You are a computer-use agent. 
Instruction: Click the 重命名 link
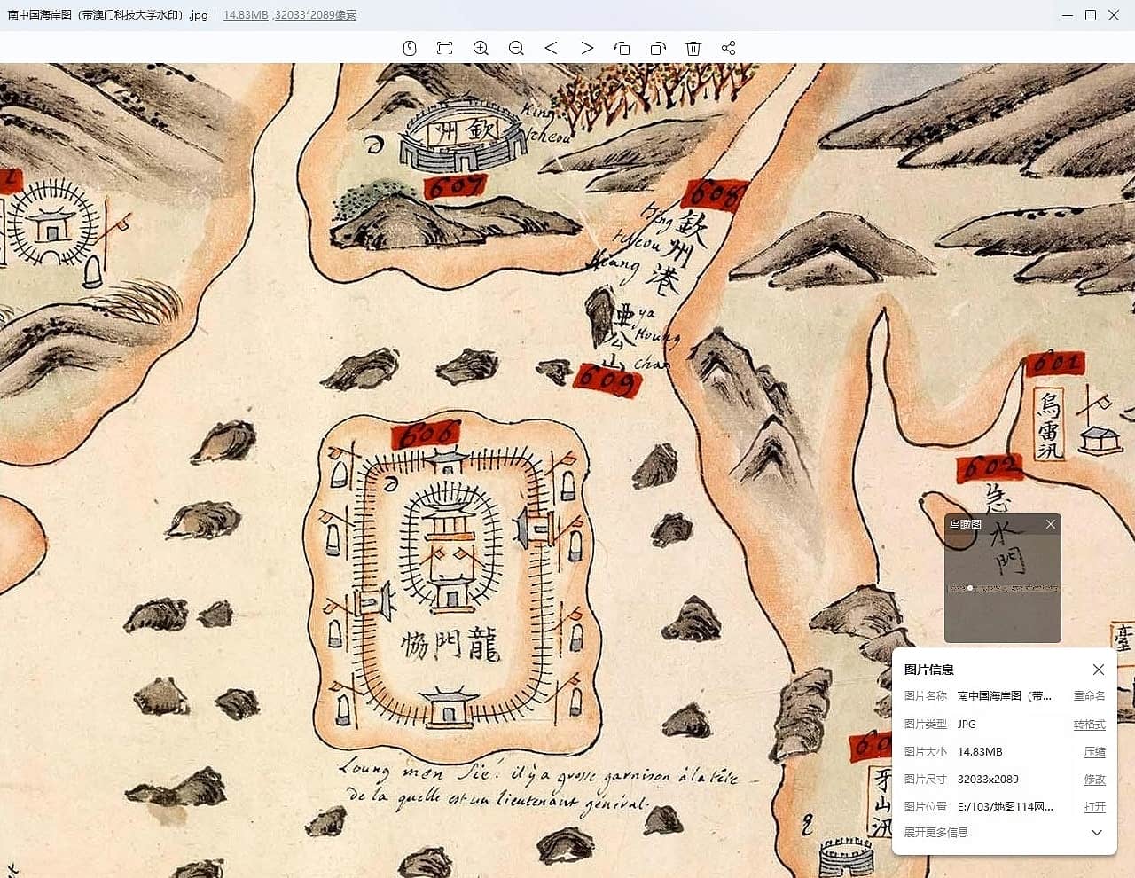(1090, 696)
